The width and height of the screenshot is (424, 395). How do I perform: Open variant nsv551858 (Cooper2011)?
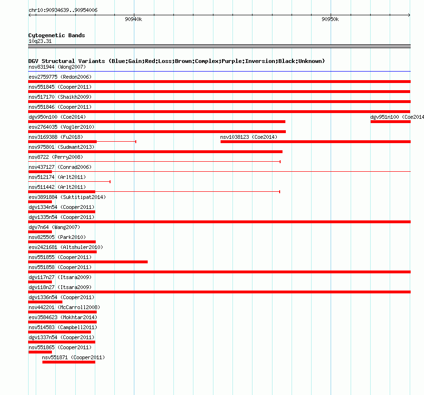(x=60, y=267)
